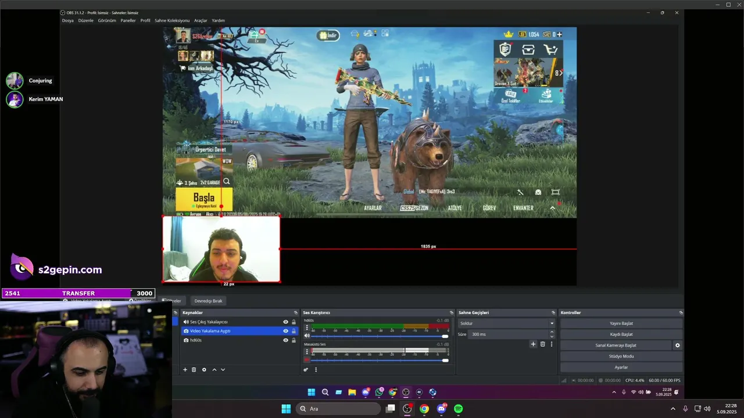The width and height of the screenshot is (744, 418).
Task: Open the Düzenle menu
Action: 85,20
